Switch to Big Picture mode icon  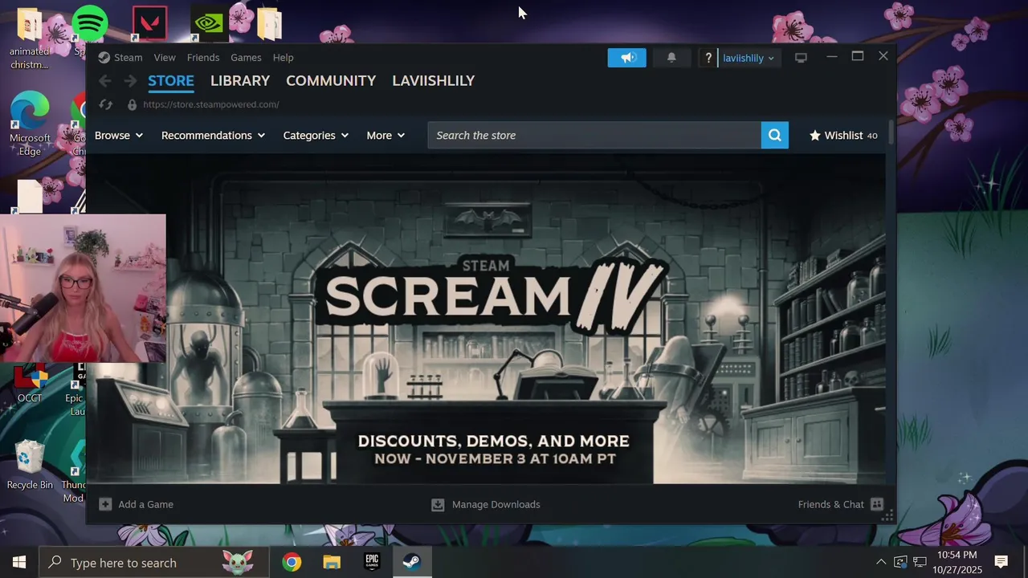801,58
